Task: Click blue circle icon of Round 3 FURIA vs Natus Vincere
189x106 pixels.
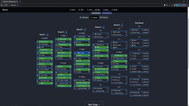Action: tap(75, 37)
